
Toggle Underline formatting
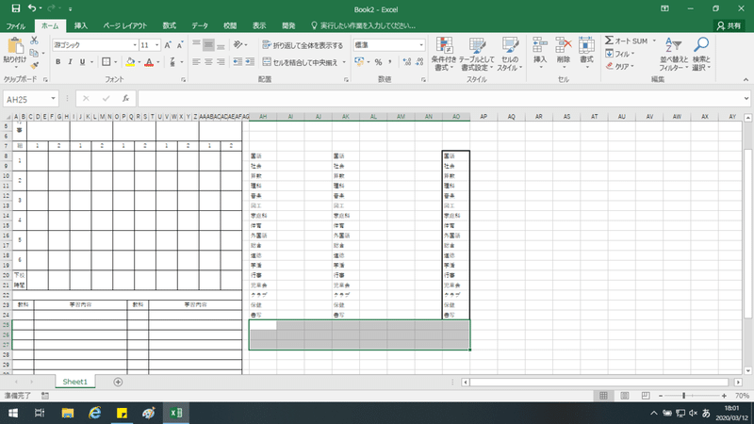[82, 62]
